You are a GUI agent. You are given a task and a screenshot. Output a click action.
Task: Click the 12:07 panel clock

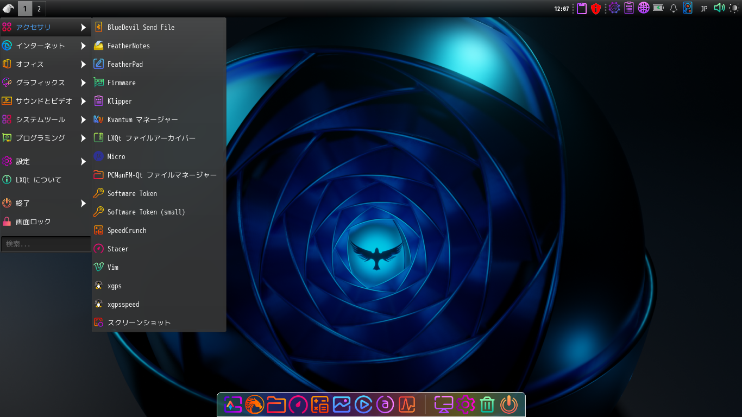pos(562,9)
